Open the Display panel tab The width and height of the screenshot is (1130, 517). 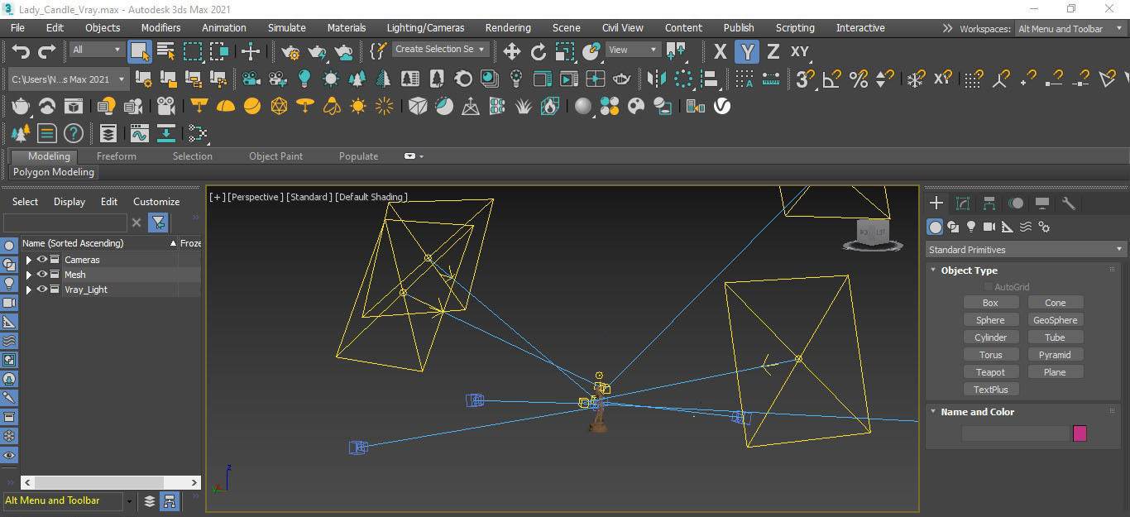1042,203
